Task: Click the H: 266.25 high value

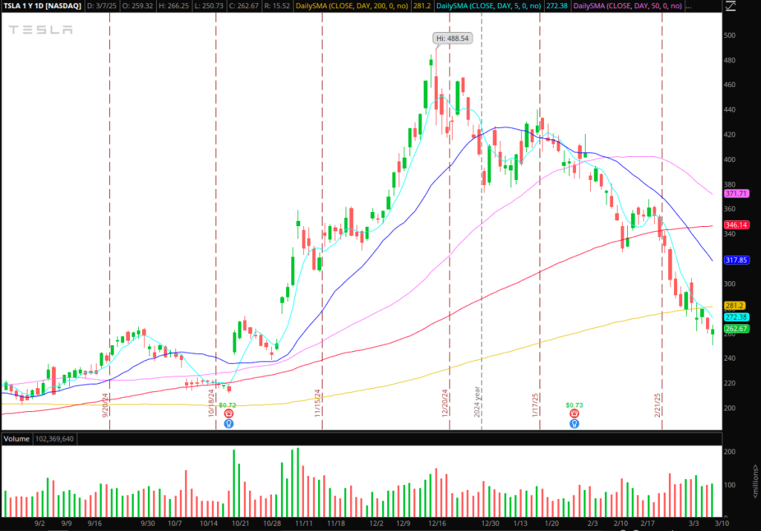Action: click(173, 6)
